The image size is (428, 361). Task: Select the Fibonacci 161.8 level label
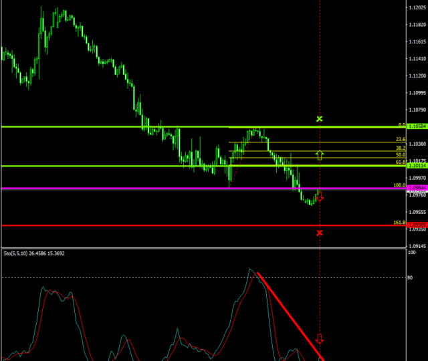(399, 222)
